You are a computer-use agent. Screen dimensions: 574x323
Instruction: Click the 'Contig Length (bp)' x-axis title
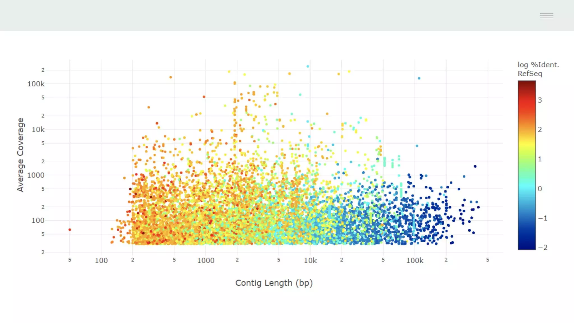[x=274, y=283]
